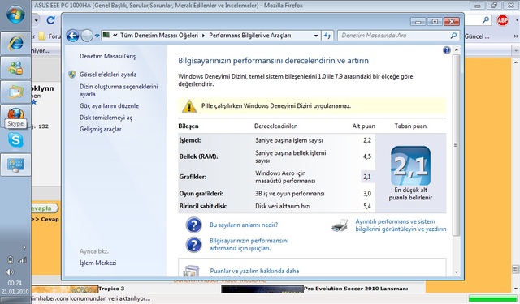Viewport: 520px width, 304px height.
Task: Click 'Tüm Denetim Masası Öğeleri' breadcrumb
Action: [159, 36]
